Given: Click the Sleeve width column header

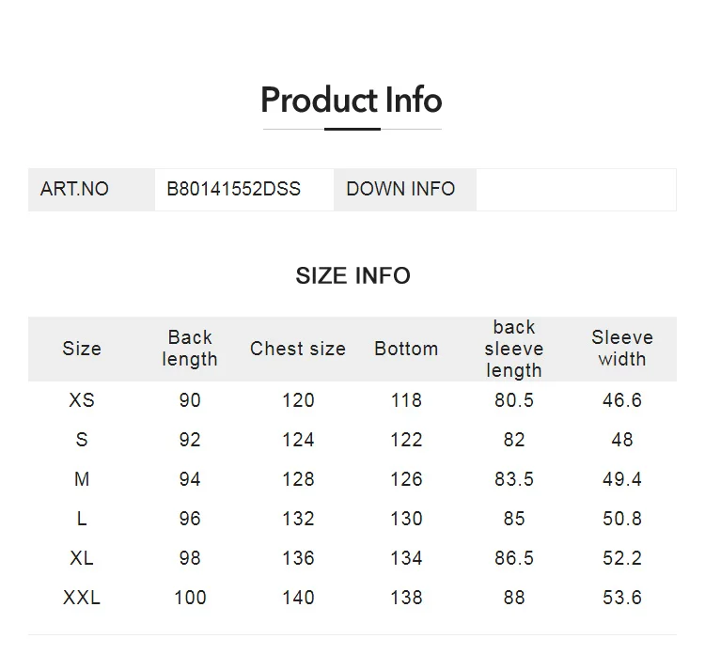Looking at the screenshot, I should 622,349.
